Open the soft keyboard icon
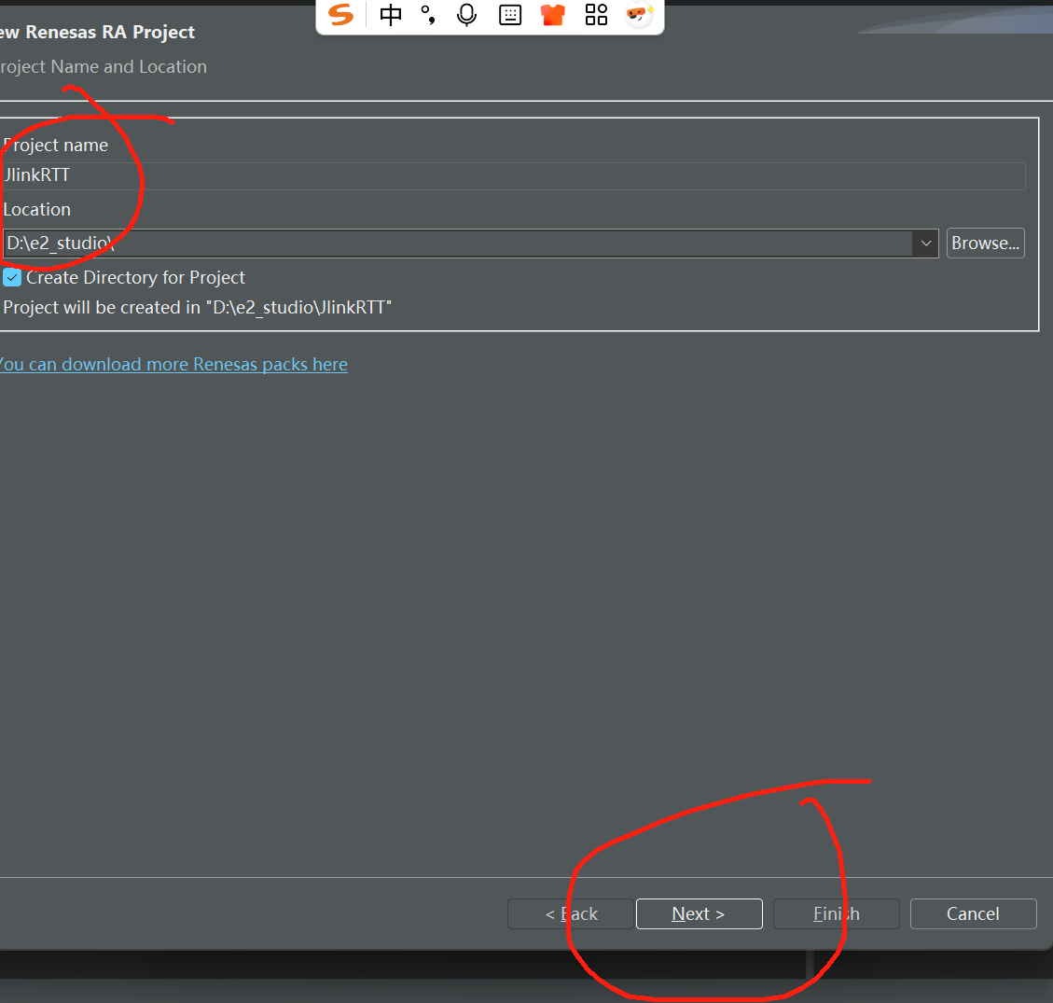 point(510,14)
